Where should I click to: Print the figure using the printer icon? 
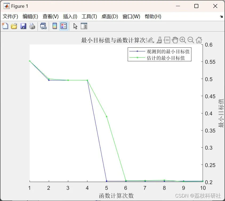point(32,26)
